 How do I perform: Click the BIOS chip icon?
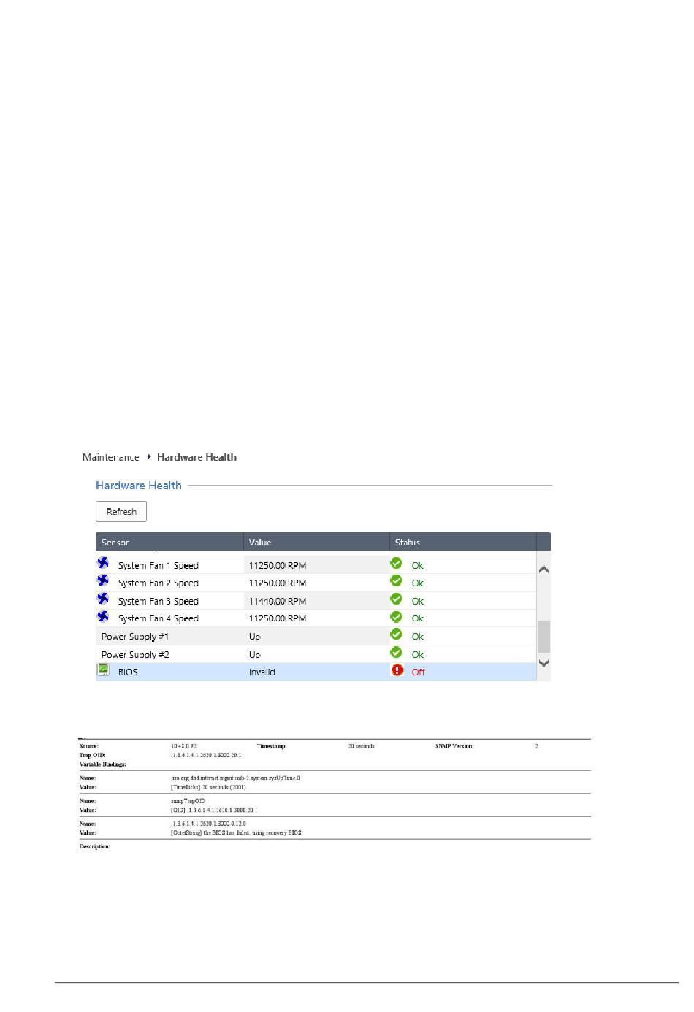point(104,670)
